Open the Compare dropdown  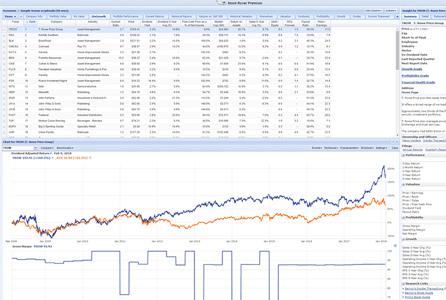point(47,148)
